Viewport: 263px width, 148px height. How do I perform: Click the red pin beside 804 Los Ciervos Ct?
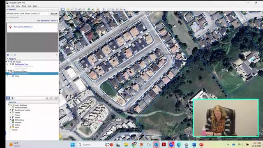pyautogui.click(x=10, y=27)
